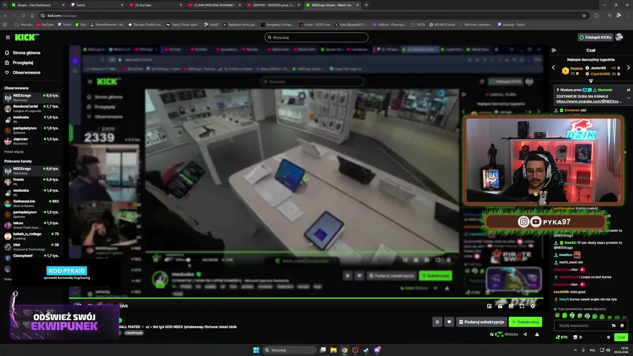Send message with green Czat button
Screen dimensions: 633x356
(x=621, y=337)
